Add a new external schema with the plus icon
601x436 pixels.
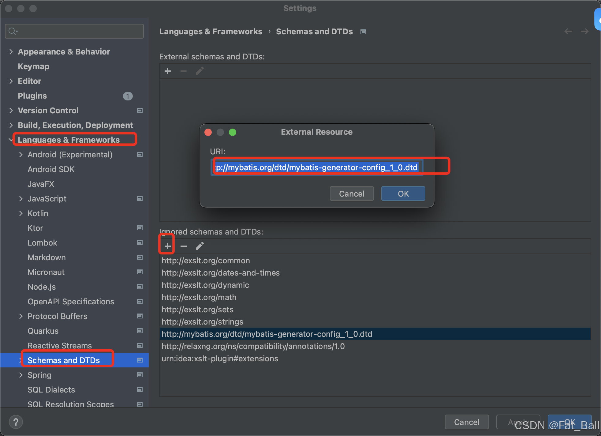(167, 71)
